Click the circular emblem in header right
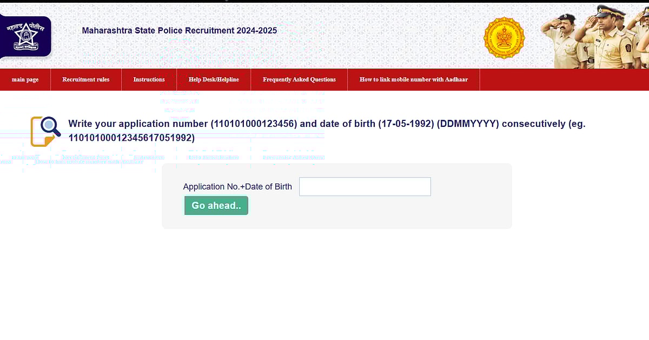The width and height of the screenshot is (649, 340). pyautogui.click(x=504, y=37)
